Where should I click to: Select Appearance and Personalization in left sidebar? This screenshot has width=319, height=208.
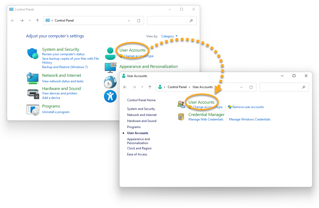(x=138, y=141)
